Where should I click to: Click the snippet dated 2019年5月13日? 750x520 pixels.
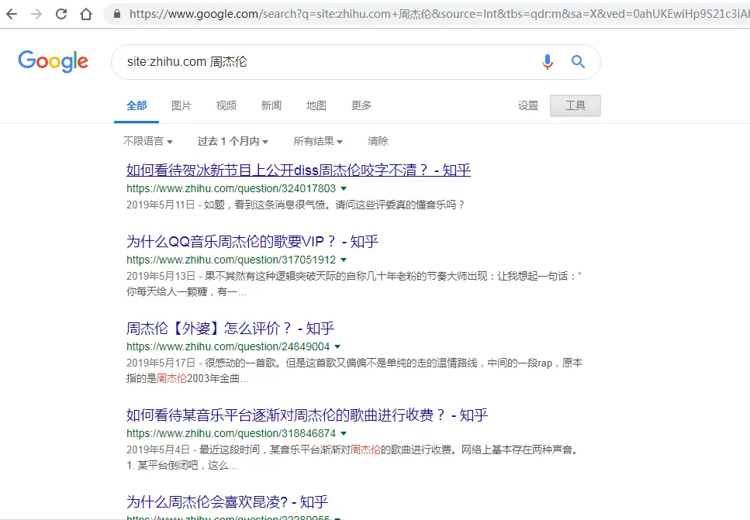tap(354, 284)
